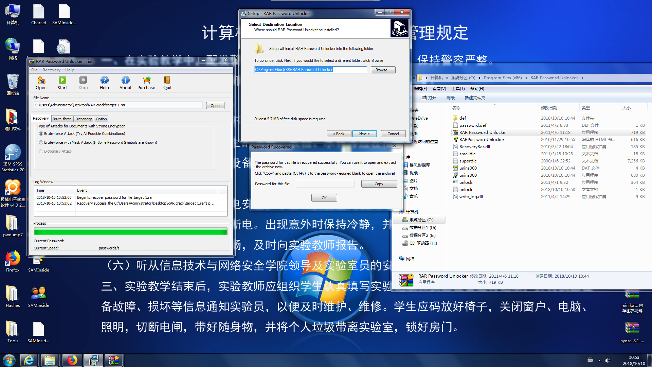Image resolution: width=652 pixels, height=367 pixels.
Task: Select 数据分区1 (D:) in navigation tree
Action: coord(422,228)
